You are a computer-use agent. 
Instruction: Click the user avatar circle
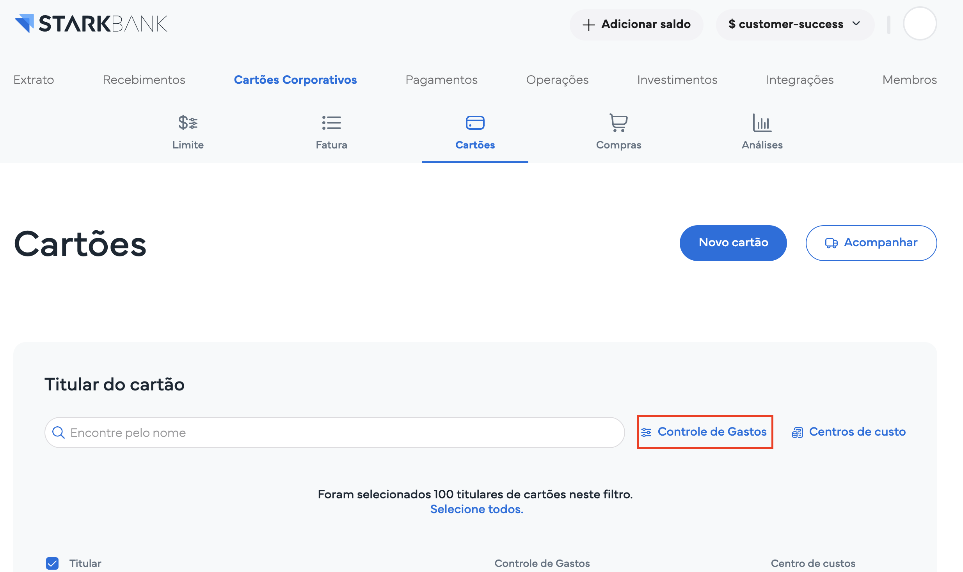pyautogui.click(x=920, y=23)
